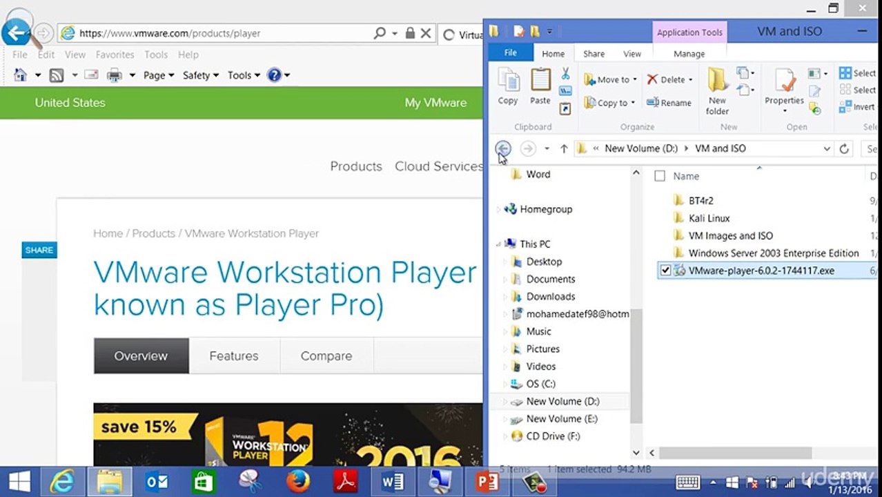Click United States region link

[x=70, y=103]
